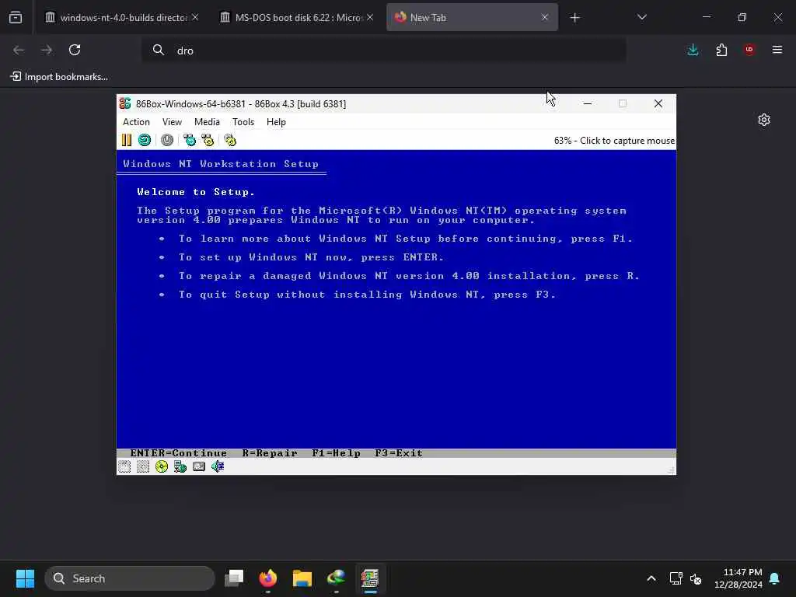Viewport: 796px width, 597px height.
Task: Click the browser forward arrow
Action: coord(47,50)
